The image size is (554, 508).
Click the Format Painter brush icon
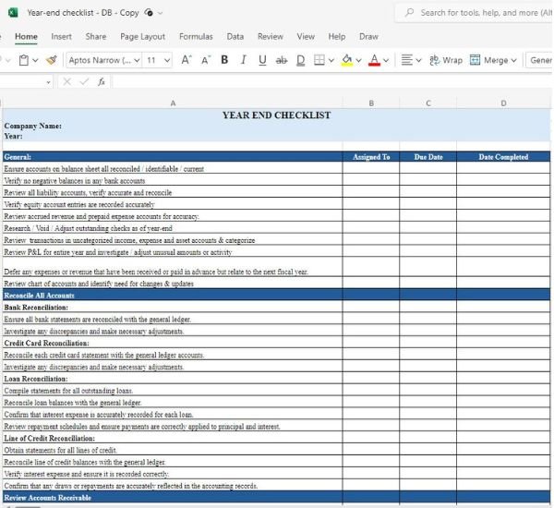(52, 60)
